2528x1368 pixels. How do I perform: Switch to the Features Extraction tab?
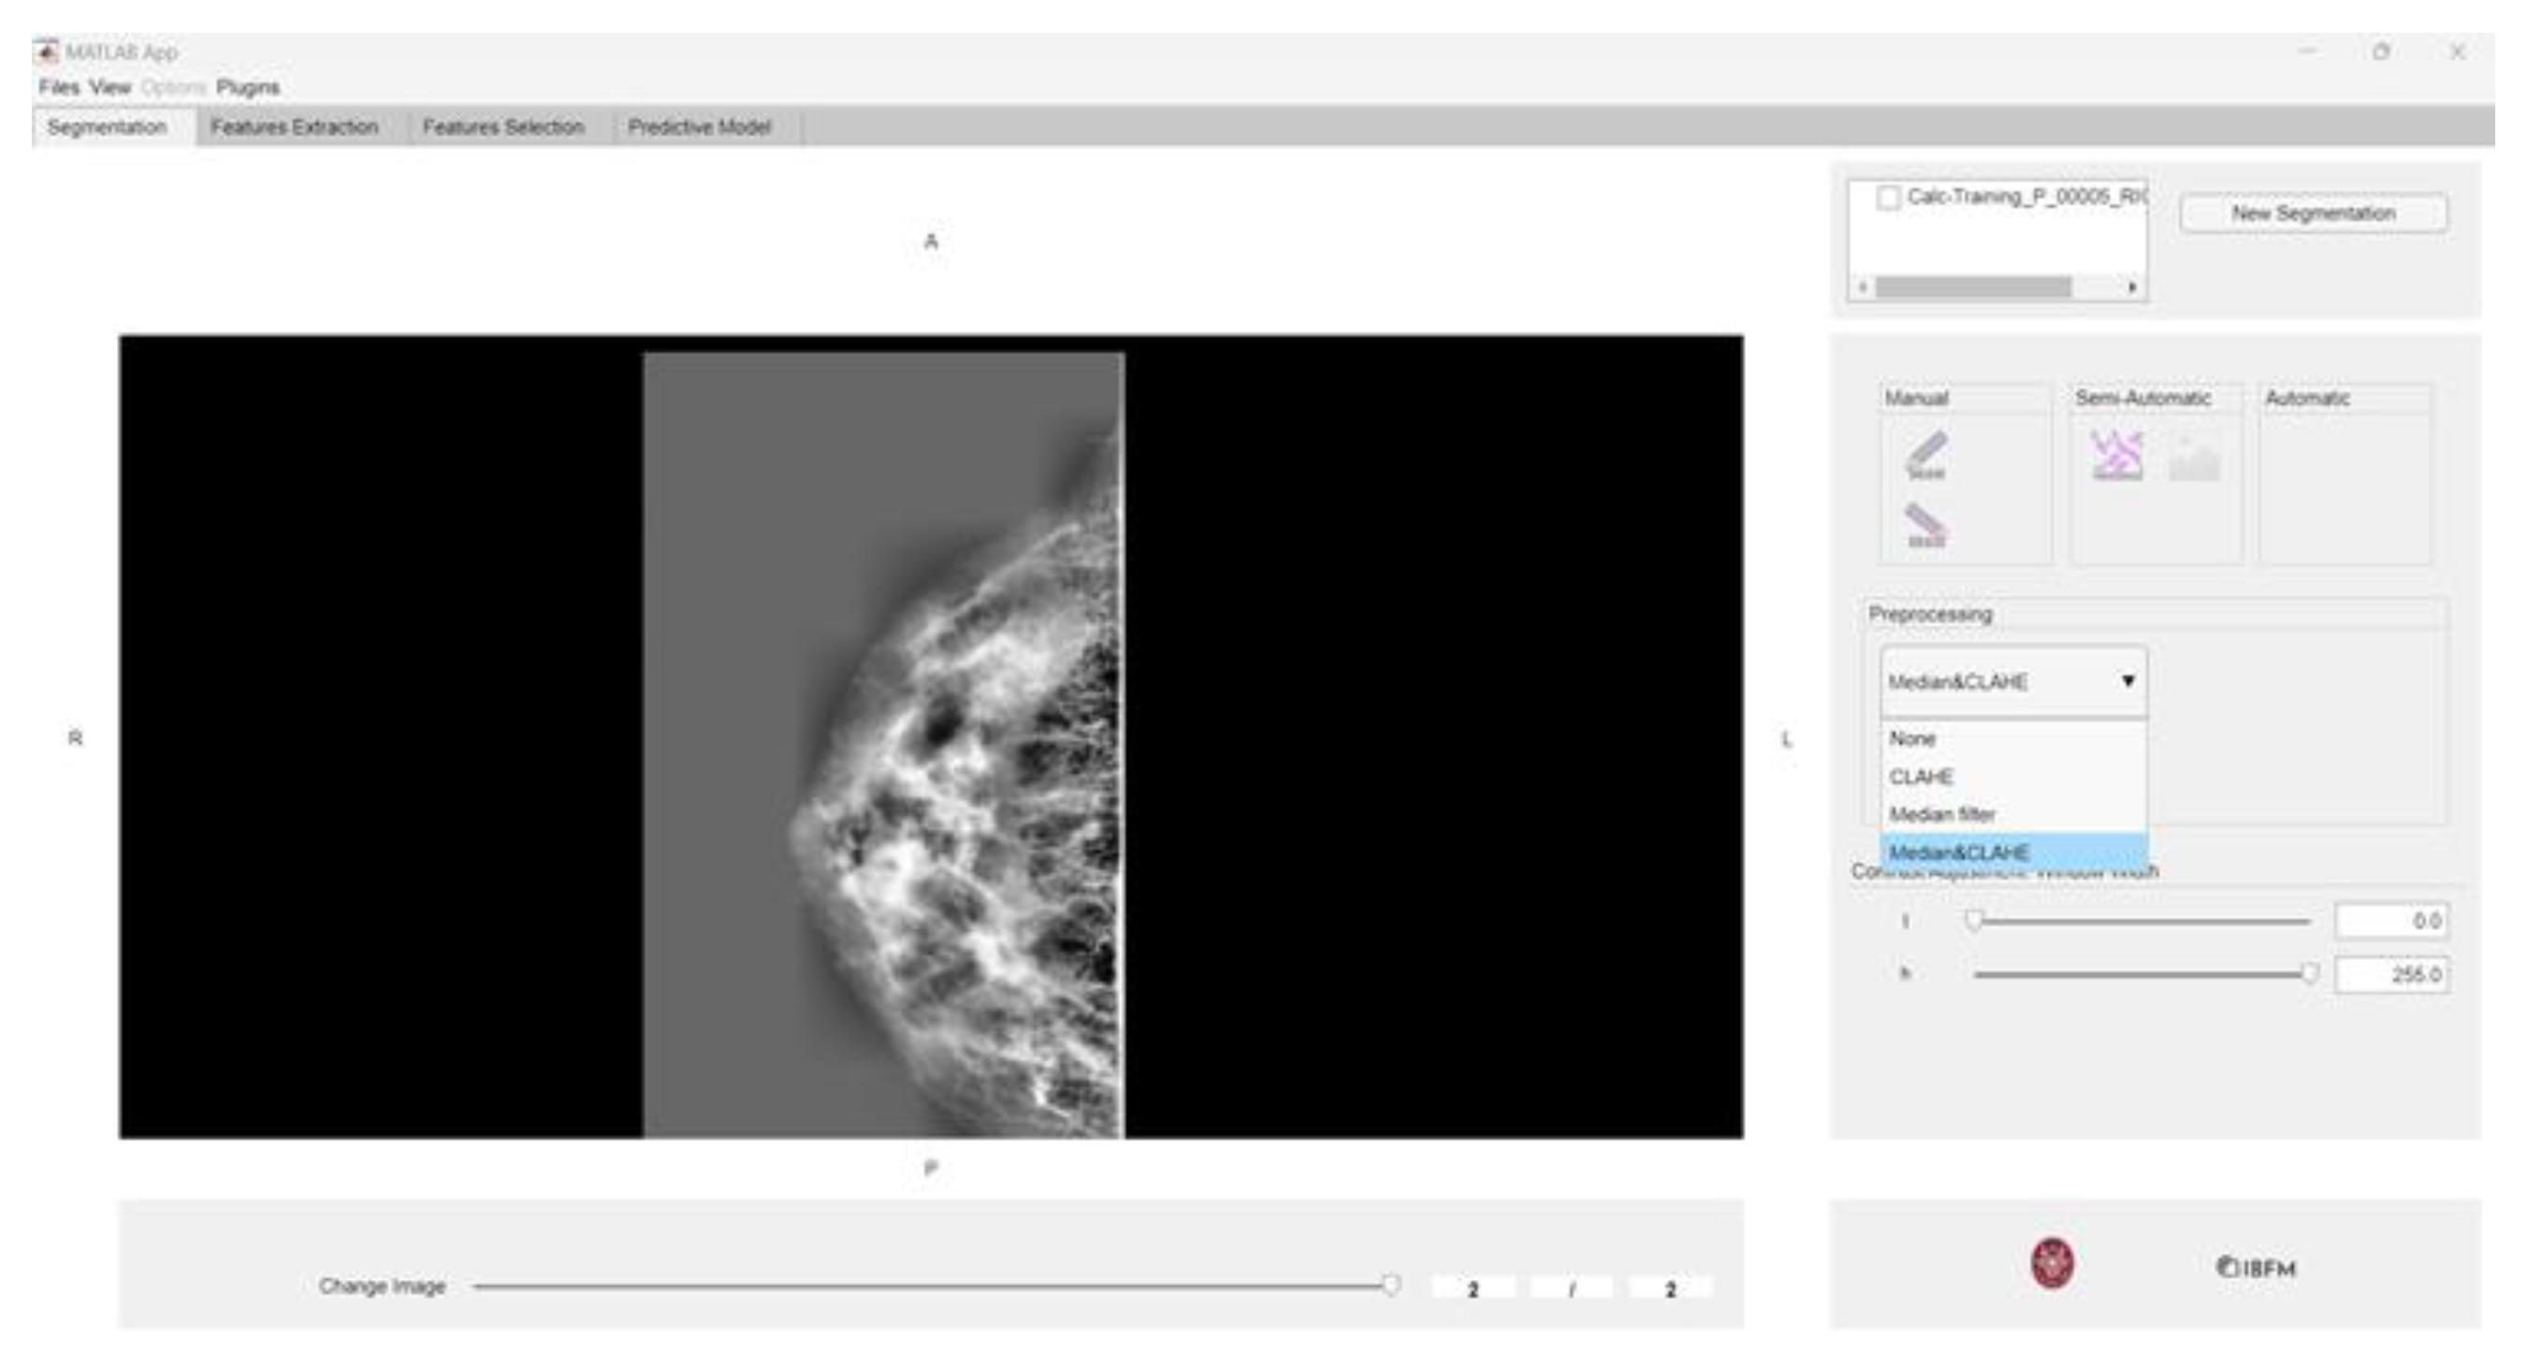tap(295, 127)
